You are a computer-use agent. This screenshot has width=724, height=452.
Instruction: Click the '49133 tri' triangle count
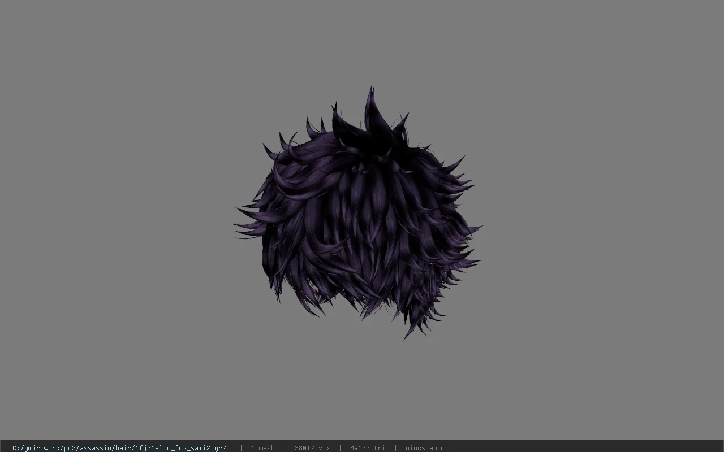(x=368, y=448)
